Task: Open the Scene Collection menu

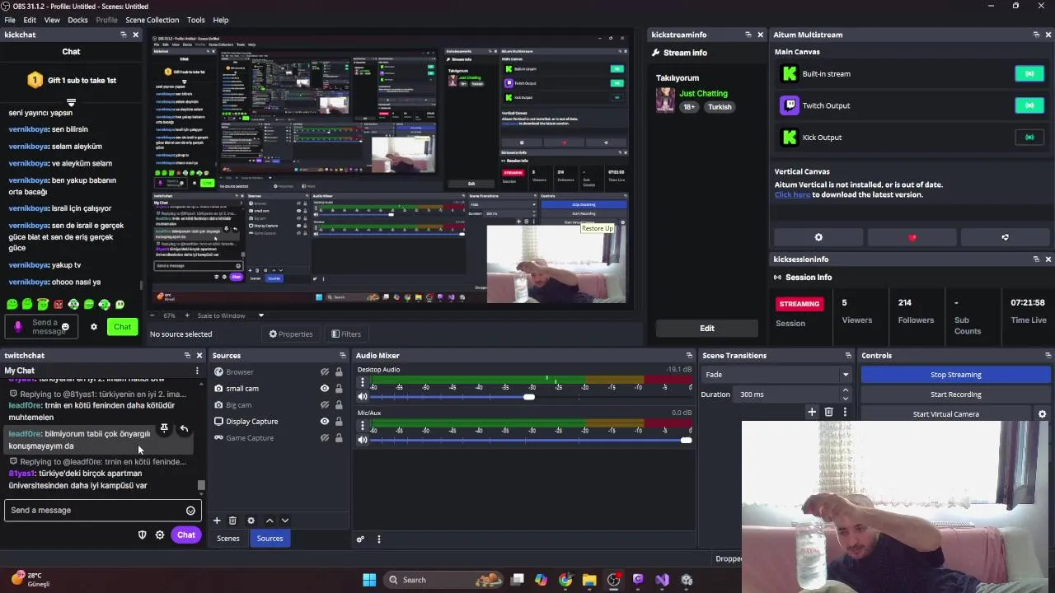Action: click(x=152, y=20)
